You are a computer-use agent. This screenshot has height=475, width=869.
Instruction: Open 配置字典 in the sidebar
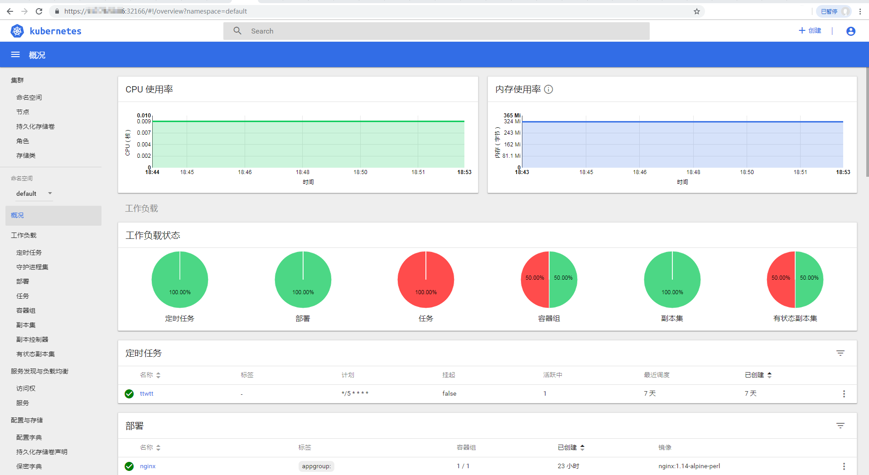tap(29, 437)
